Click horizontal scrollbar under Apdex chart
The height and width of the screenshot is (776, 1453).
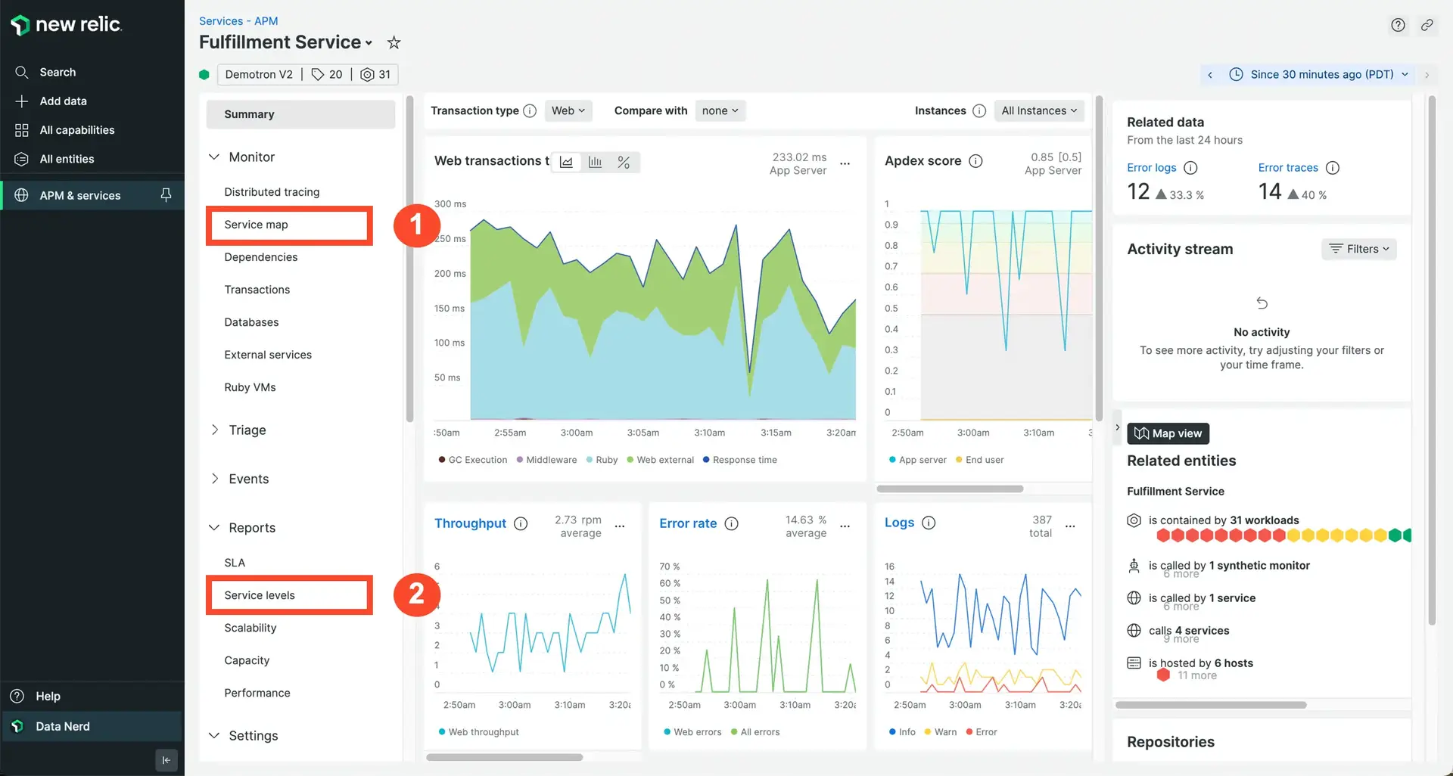(950, 489)
